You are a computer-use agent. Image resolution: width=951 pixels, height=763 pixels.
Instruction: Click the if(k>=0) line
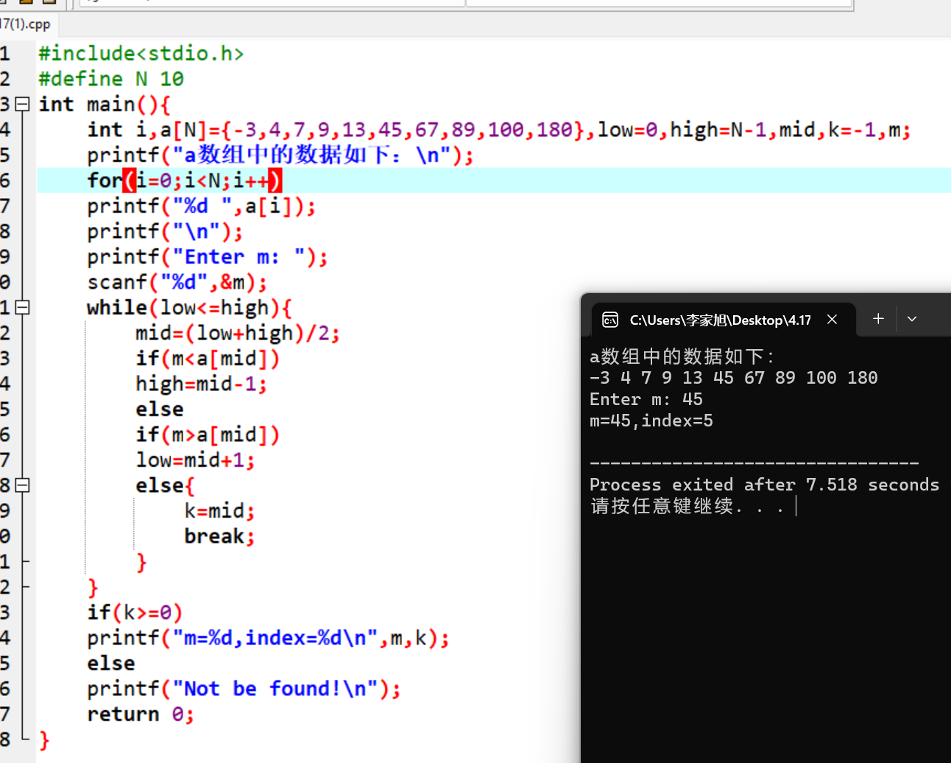[135, 613]
